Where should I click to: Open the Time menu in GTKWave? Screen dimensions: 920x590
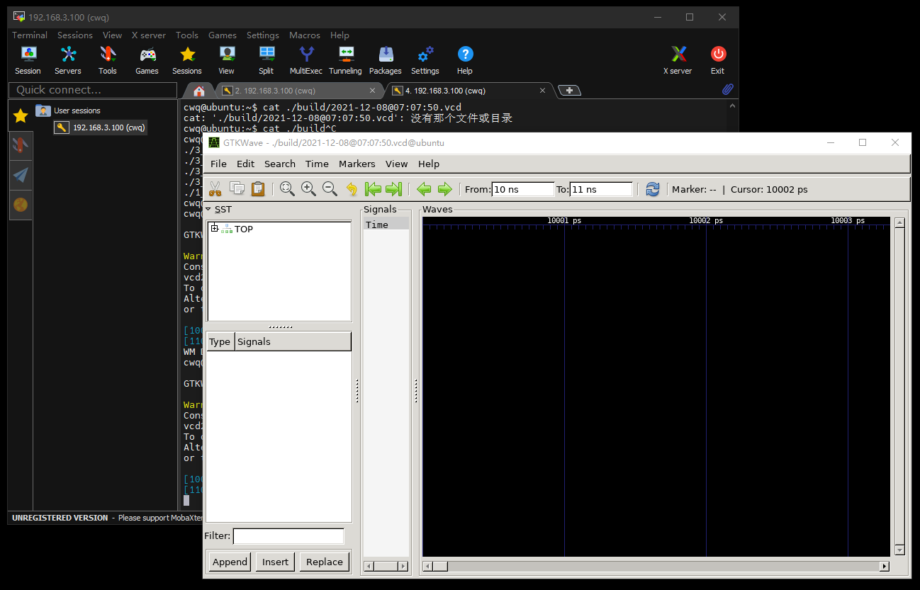coord(317,164)
